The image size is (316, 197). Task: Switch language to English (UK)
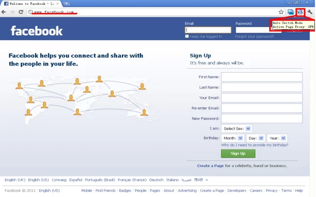click(x=15, y=180)
